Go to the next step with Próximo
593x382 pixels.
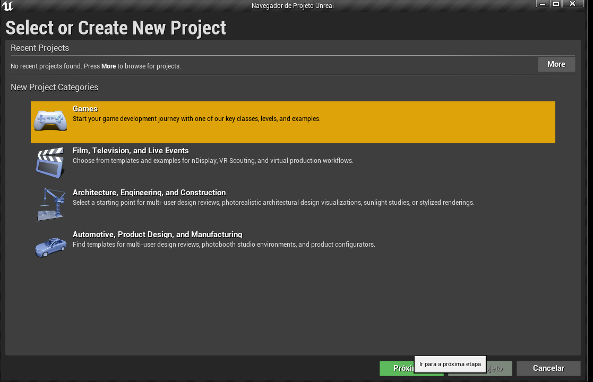(x=411, y=368)
